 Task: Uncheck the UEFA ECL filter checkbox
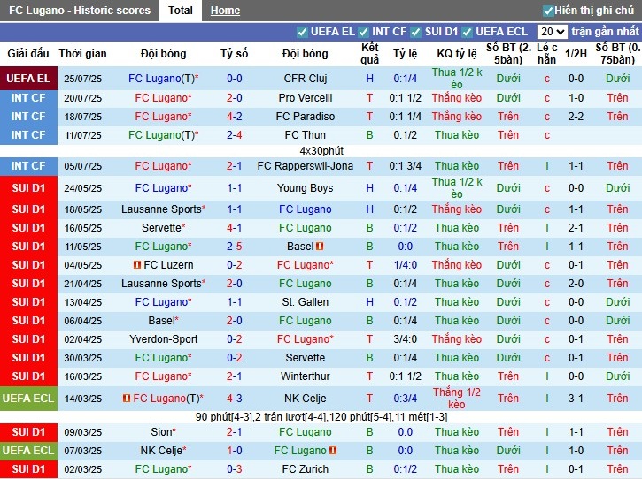click(468, 32)
